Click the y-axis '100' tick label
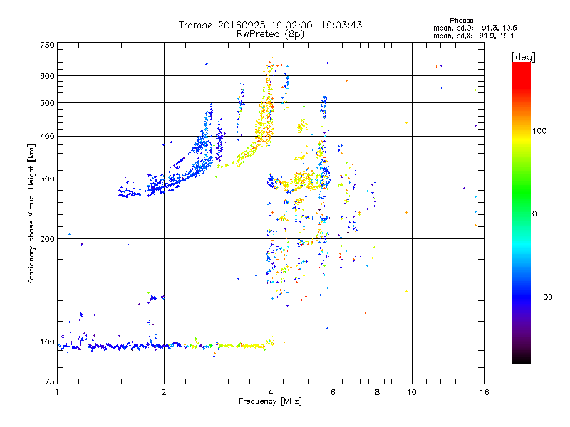Viewport: 570px width, 427px height. pyautogui.click(x=47, y=342)
